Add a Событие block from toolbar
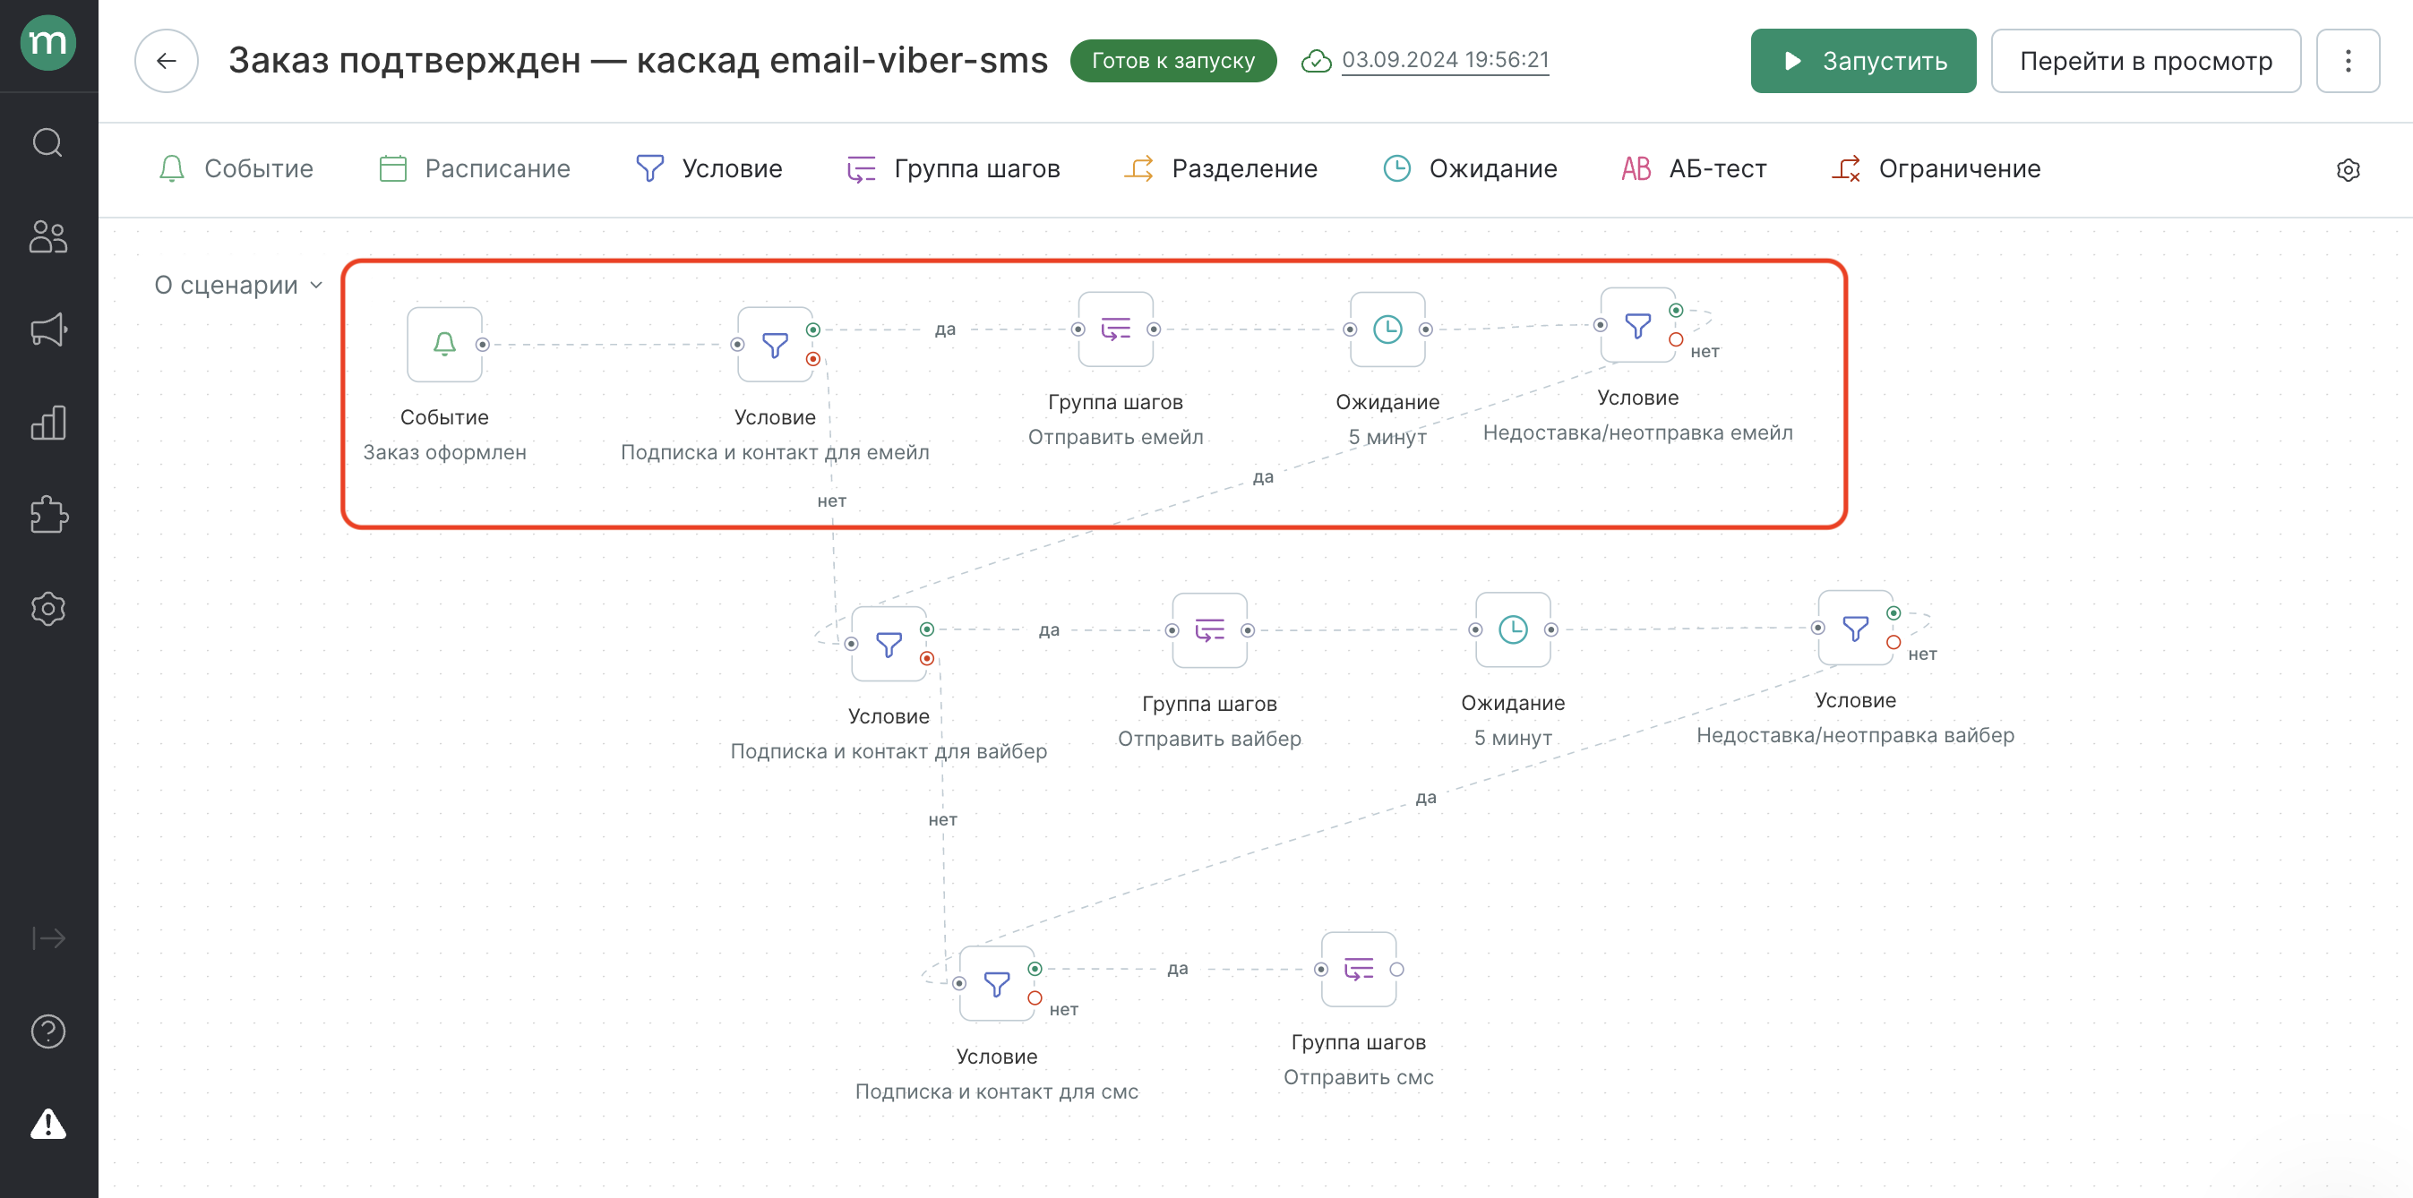Screen dimensions: 2413x1198 [235, 168]
